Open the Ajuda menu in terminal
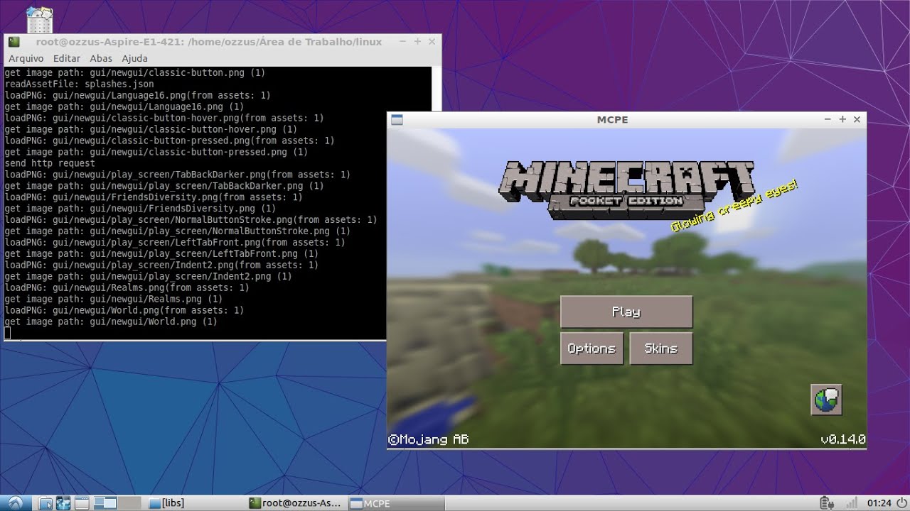910x511 pixels. (134, 58)
